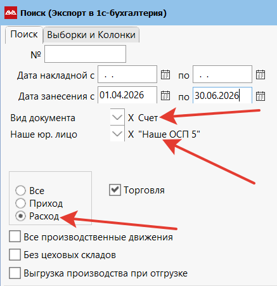Select the Расход radio button

tap(20, 216)
